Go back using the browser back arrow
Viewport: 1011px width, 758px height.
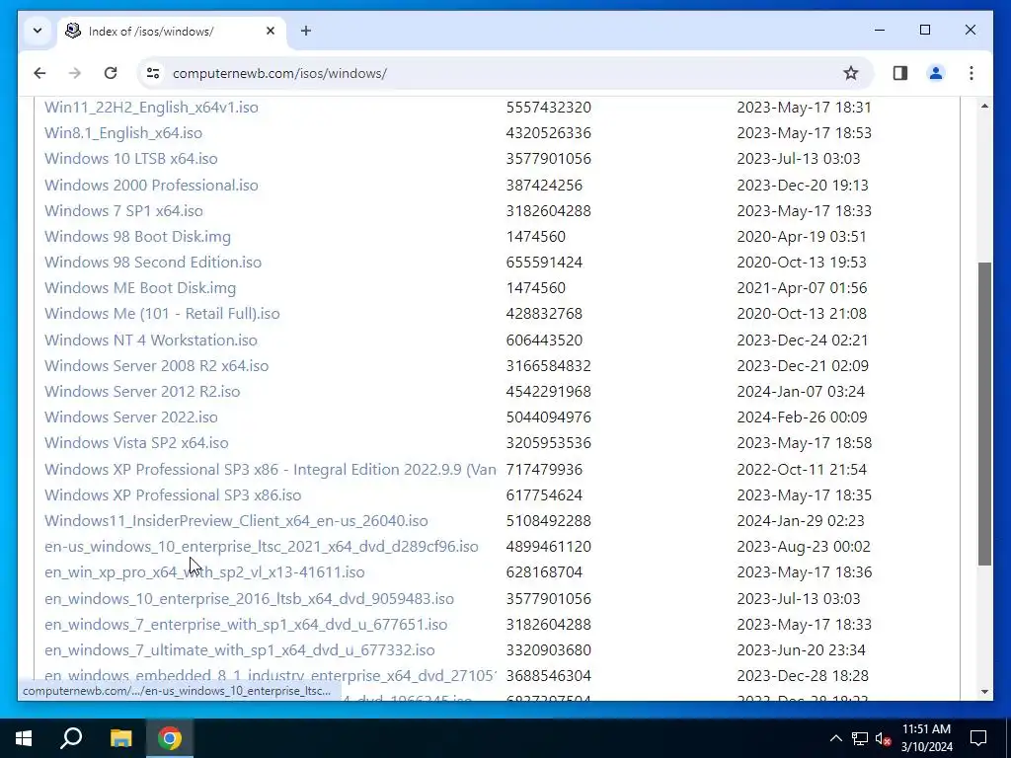(x=39, y=73)
